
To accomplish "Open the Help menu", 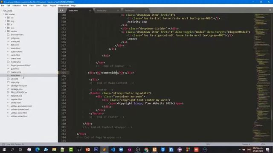I will click(73, 6).
